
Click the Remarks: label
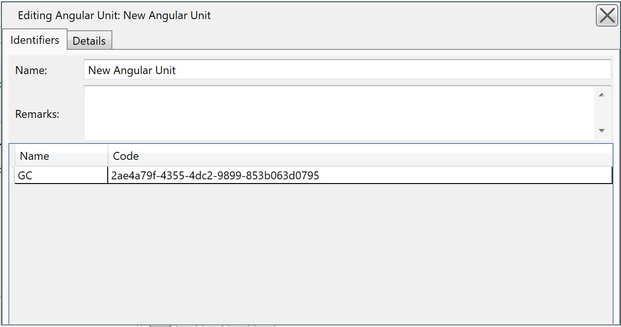tap(37, 114)
